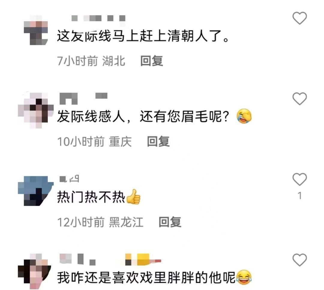Like the 热门热不热 comment

(x=300, y=179)
